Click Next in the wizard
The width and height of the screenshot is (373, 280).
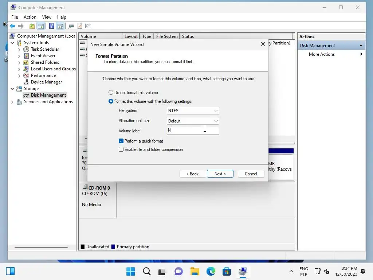[x=220, y=174]
